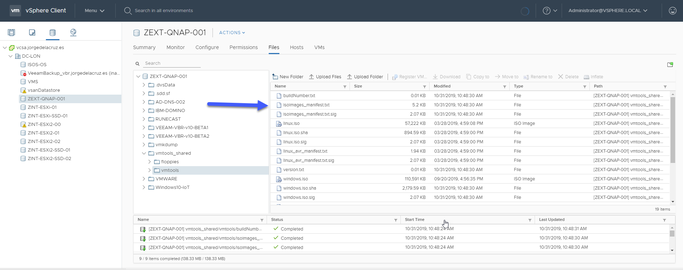This screenshot has width=683, height=270.
Task: Switch to the Configure tab
Action: point(207,47)
